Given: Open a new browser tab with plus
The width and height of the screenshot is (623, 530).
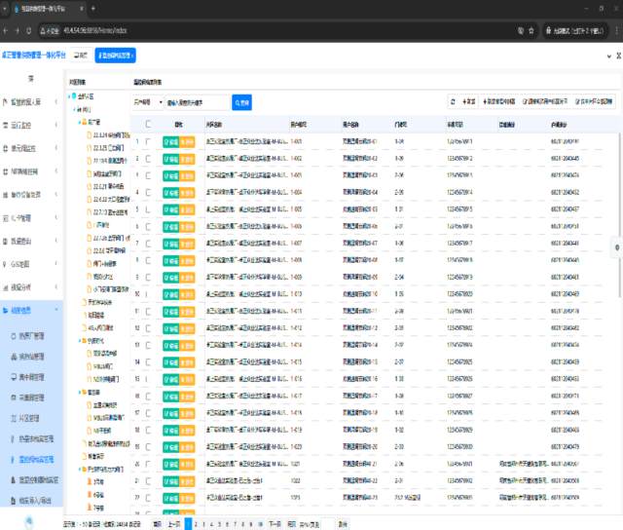Looking at the screenshot, I should coord(93,9).
